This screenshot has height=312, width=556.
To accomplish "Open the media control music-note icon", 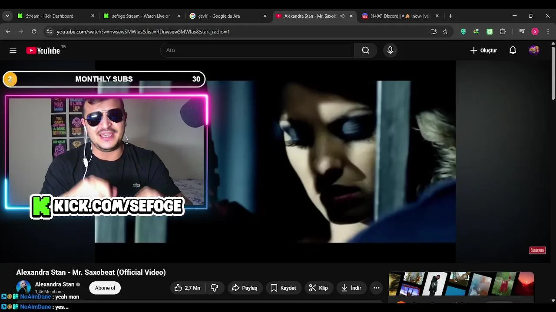I will point(522,32).
